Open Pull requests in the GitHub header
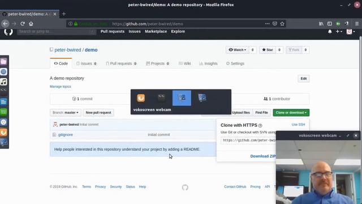Screen dimensions: 362x204 (113, 32)
